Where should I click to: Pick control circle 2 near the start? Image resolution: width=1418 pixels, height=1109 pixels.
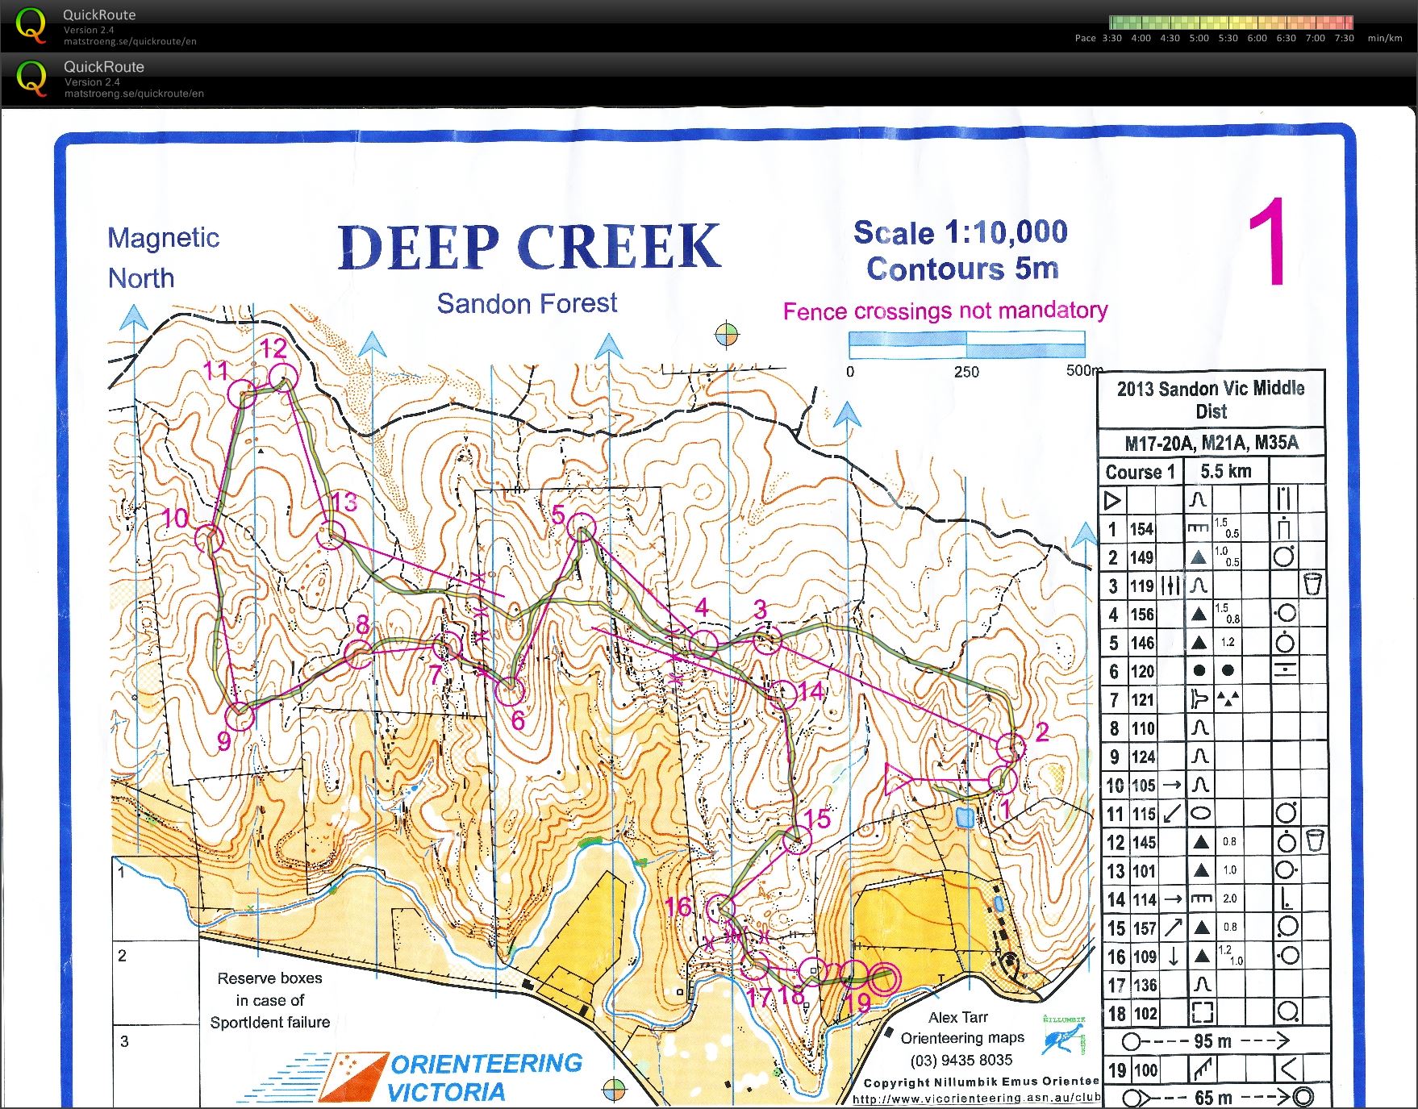click(x=1010, y=747)
